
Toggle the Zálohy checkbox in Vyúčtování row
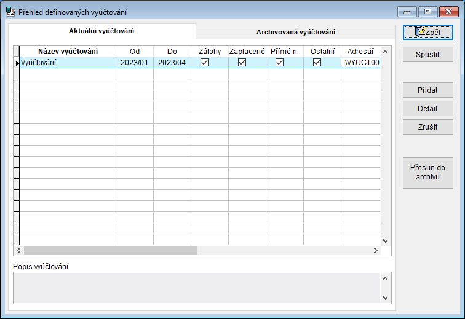pyautogui.click(x=204, y=63)
